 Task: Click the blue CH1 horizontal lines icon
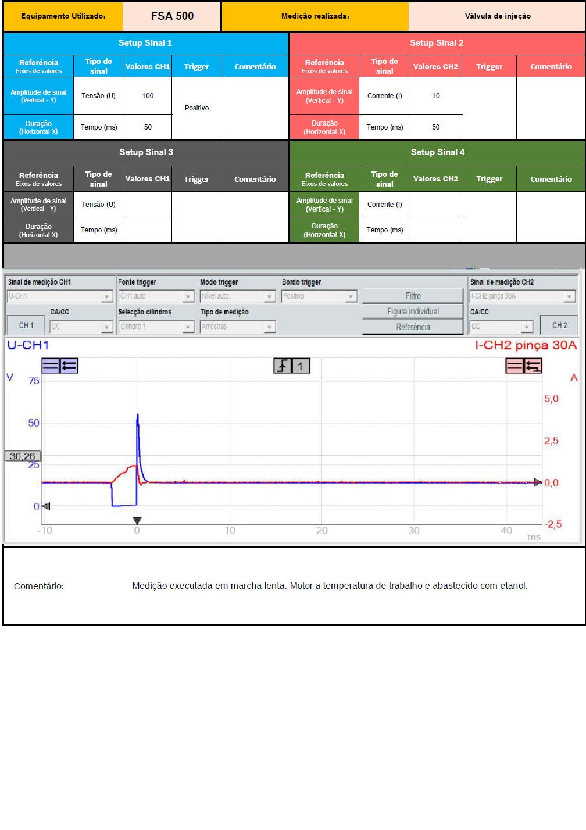click(51, 366)
